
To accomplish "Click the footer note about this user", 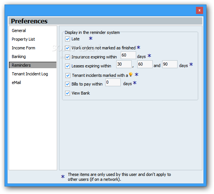I will pyautogui.click(x=119, y=177).
